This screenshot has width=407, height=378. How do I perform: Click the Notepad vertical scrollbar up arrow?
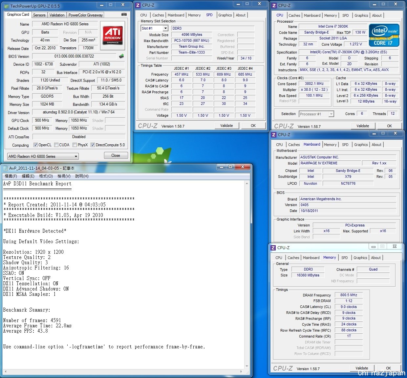click(247, 183)
